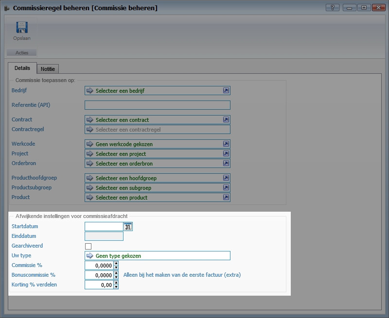389x318 pixels.
Task: Increase Commissie % with up arrow
Action: tap(116, 264)
